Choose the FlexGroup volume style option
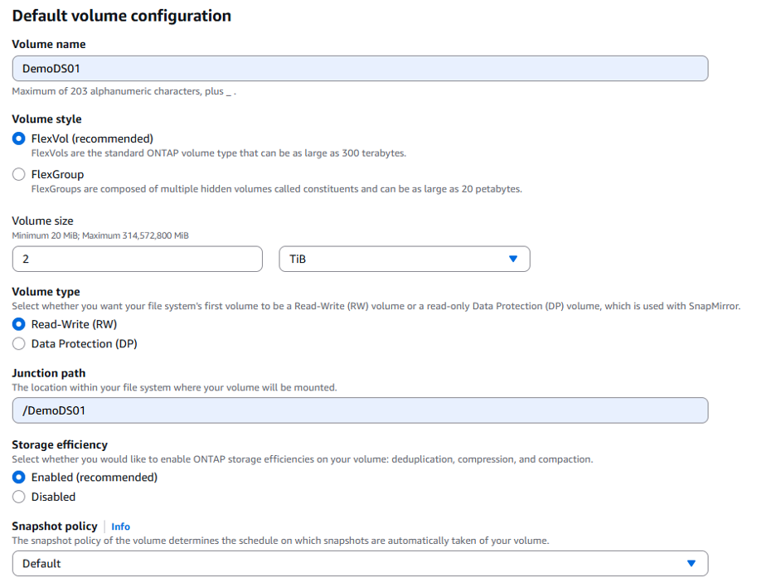 (19, 175)
